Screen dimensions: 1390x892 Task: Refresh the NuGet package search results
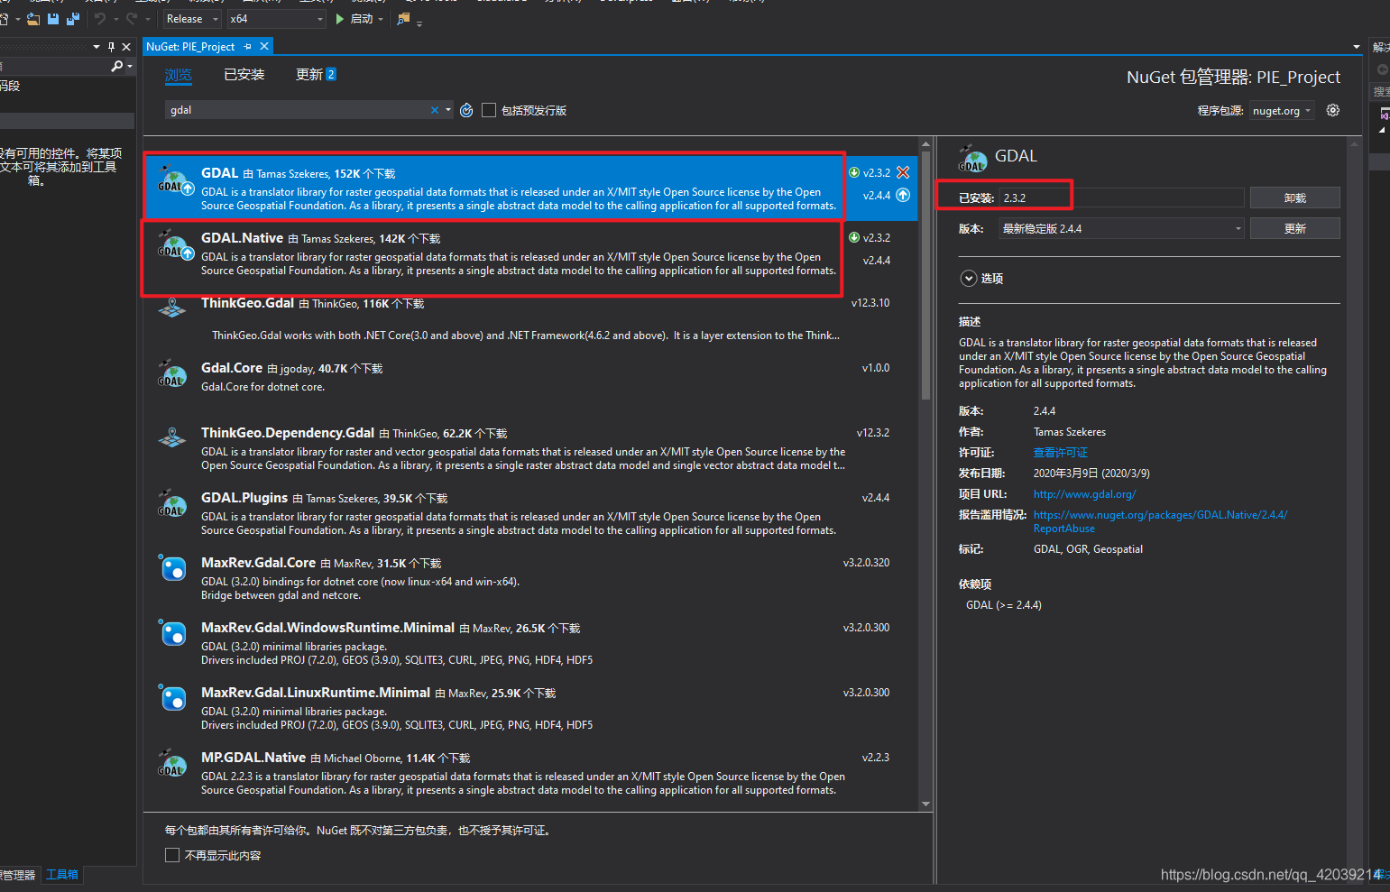click(466, 110)
